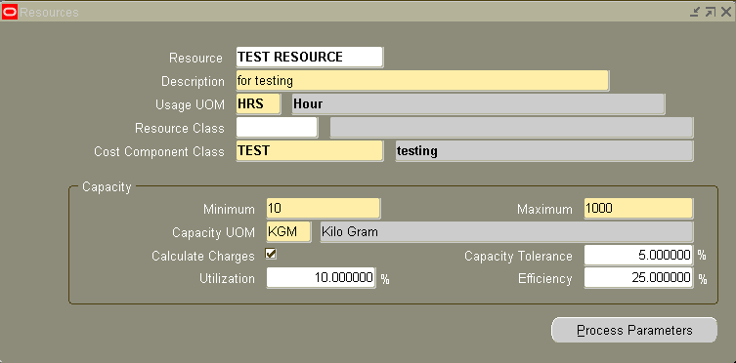This screenshot has height=363, width=736.
Task: Close the Resources window
Action: (x=725, y=12)
